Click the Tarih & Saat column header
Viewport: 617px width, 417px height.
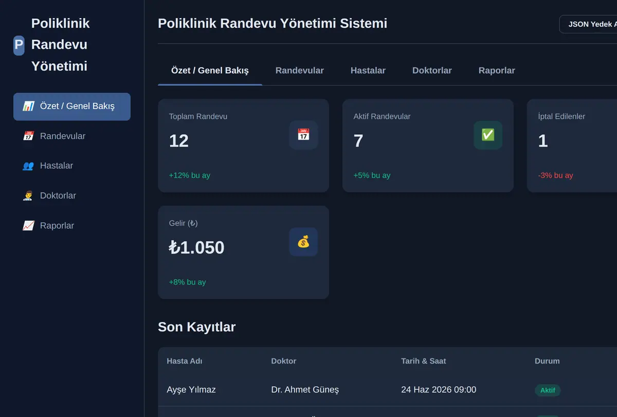[424, 361]
